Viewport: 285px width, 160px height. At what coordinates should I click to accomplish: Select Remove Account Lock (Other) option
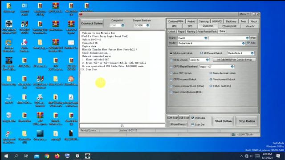pos(171,86)
